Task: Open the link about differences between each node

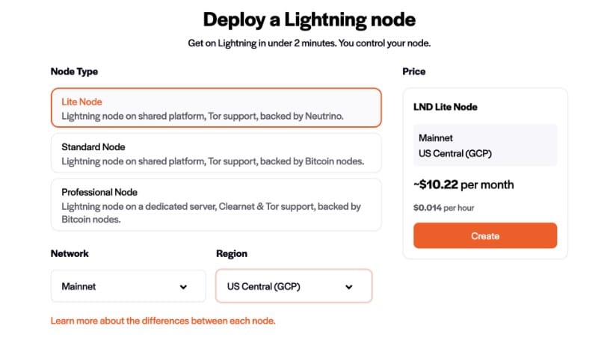Action: (163, 321)
